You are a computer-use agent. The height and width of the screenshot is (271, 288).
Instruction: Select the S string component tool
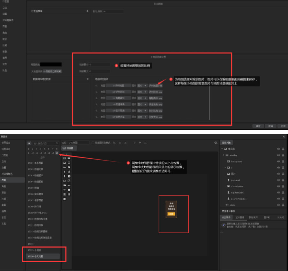64,172
